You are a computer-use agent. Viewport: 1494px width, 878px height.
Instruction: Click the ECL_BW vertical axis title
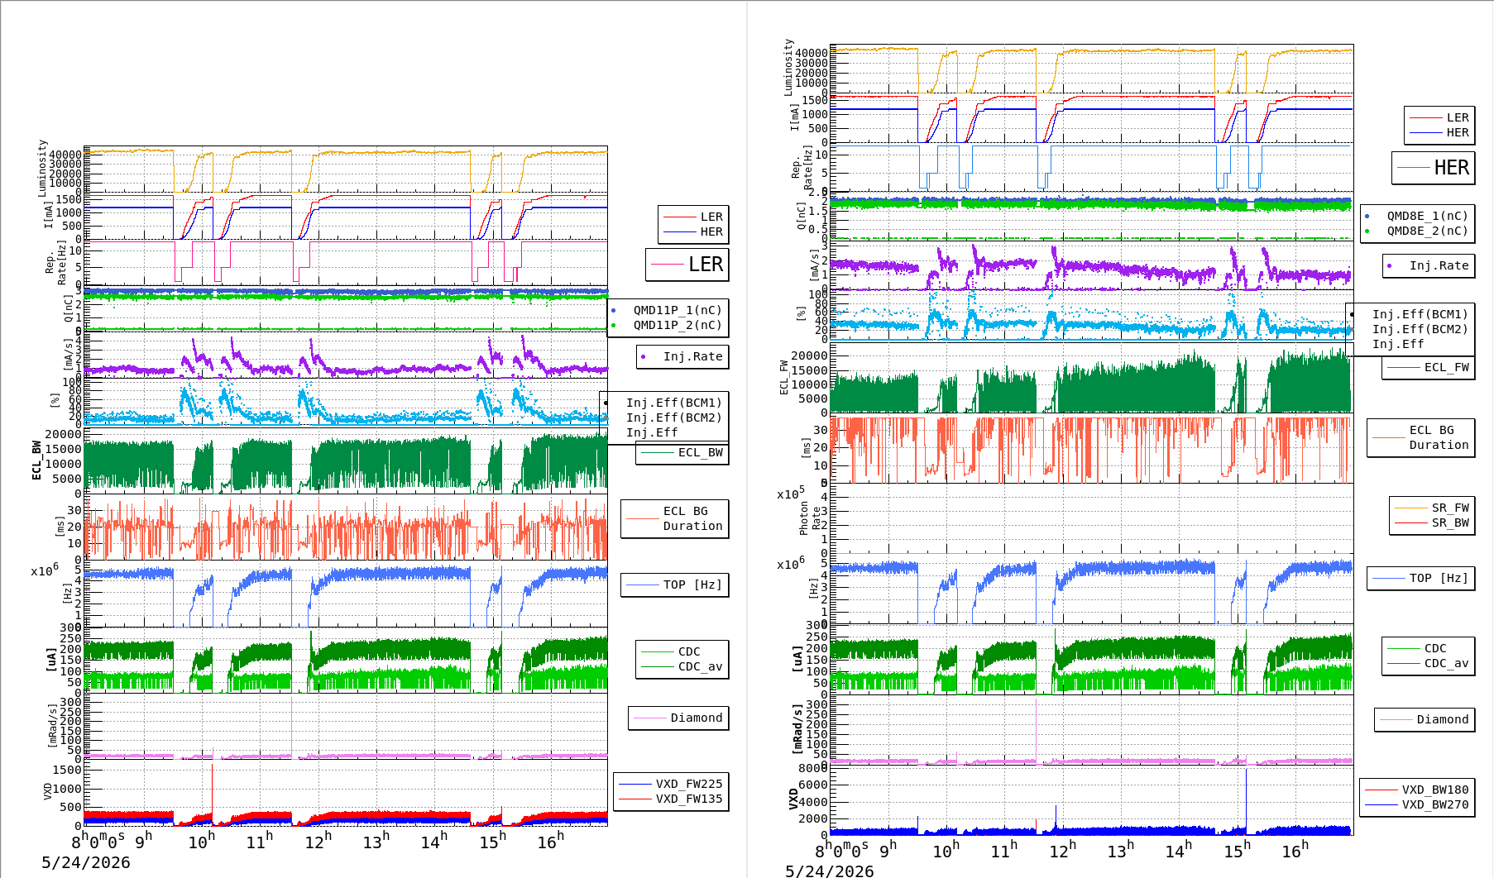pyautogui.click(x=36, y=460)
